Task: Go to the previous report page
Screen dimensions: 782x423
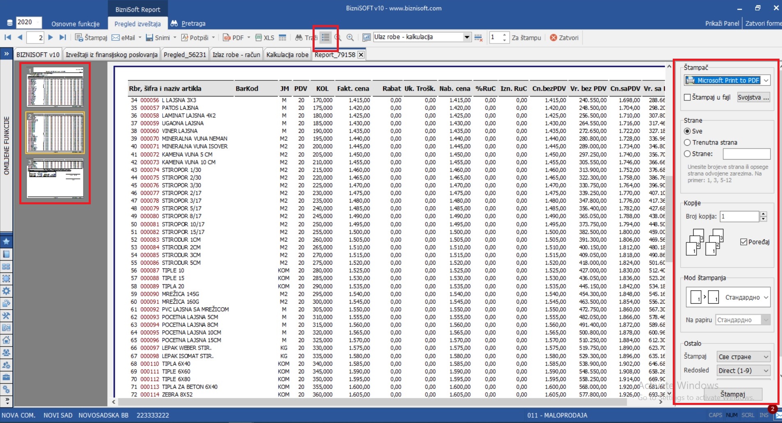Action: [20, 37]
